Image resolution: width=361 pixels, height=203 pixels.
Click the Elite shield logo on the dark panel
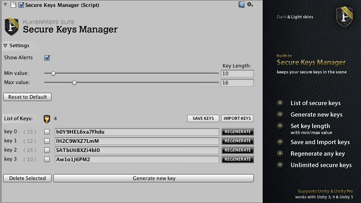click(344, 17)
